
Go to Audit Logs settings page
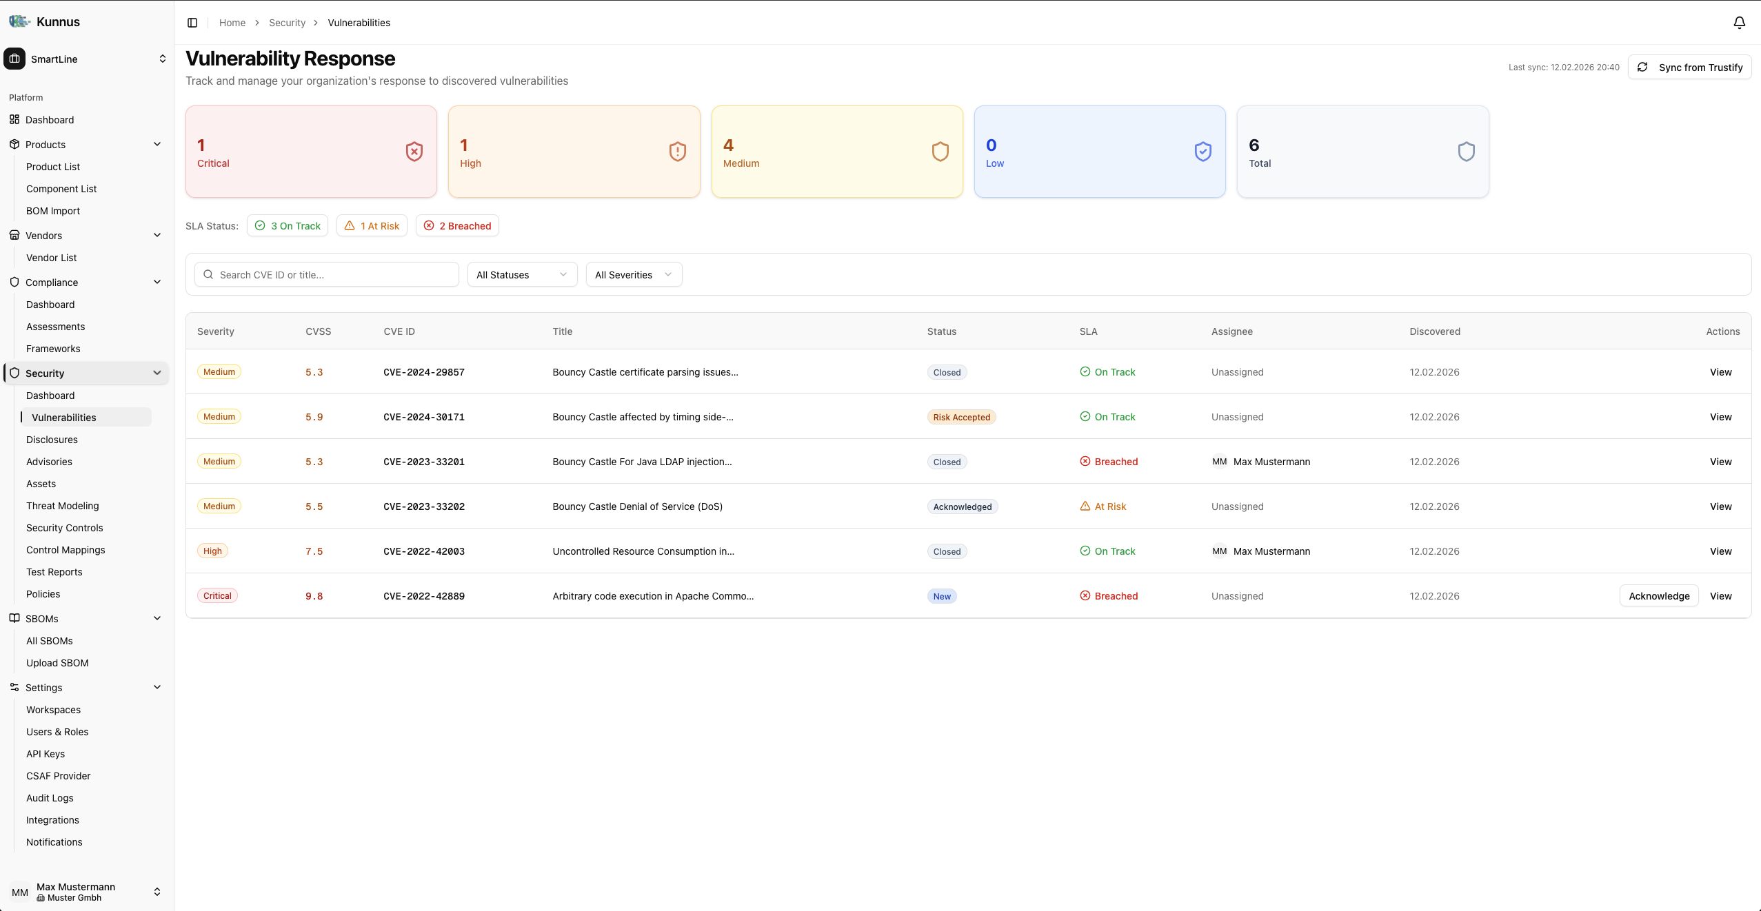50,798
